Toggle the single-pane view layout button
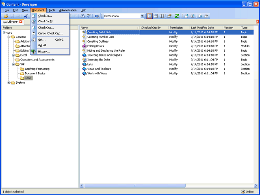 tap(149, 16)
